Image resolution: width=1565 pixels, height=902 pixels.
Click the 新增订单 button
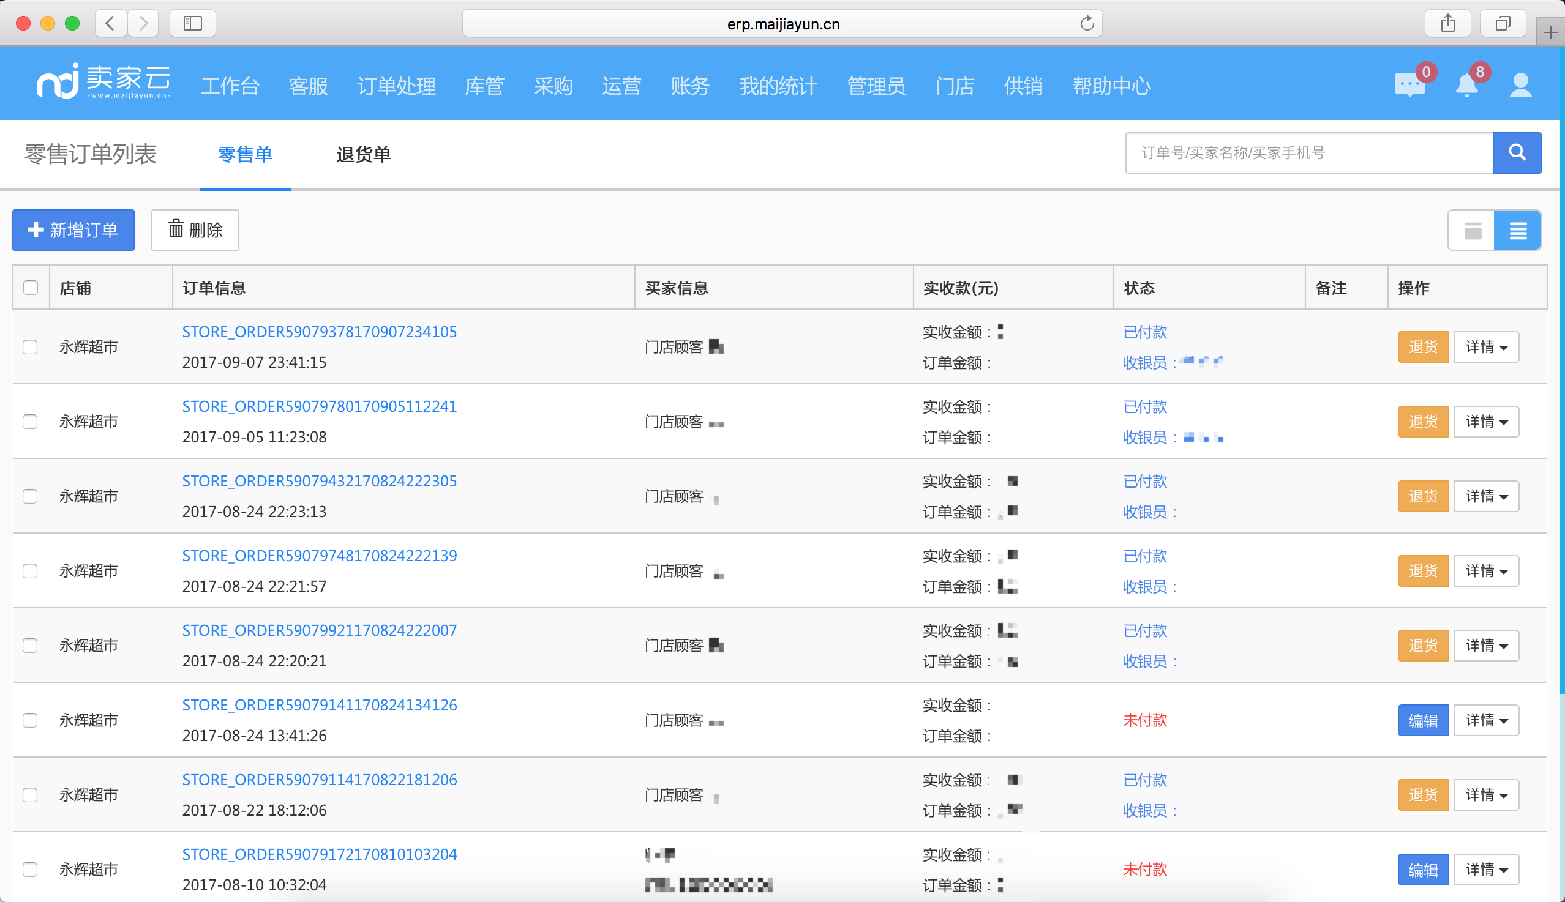click(x=73, y=230)
